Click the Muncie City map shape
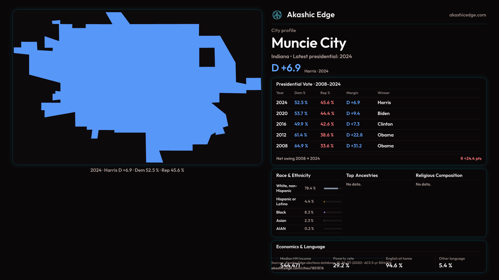499x280 pixels. 135,83
